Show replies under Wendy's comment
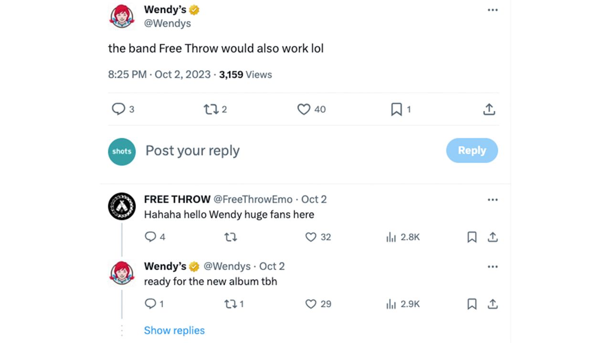This screenshot has width=611, height=343. [x=174, y=331]
